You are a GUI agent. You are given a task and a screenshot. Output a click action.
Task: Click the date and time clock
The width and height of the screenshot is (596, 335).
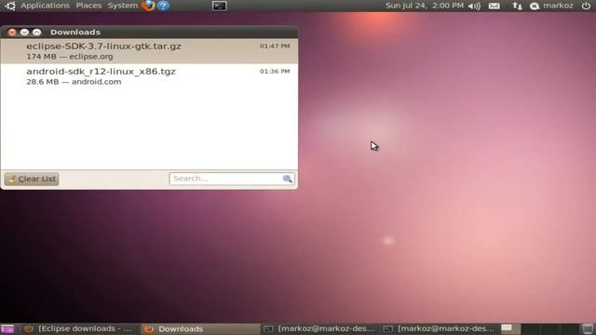(425, 6)
